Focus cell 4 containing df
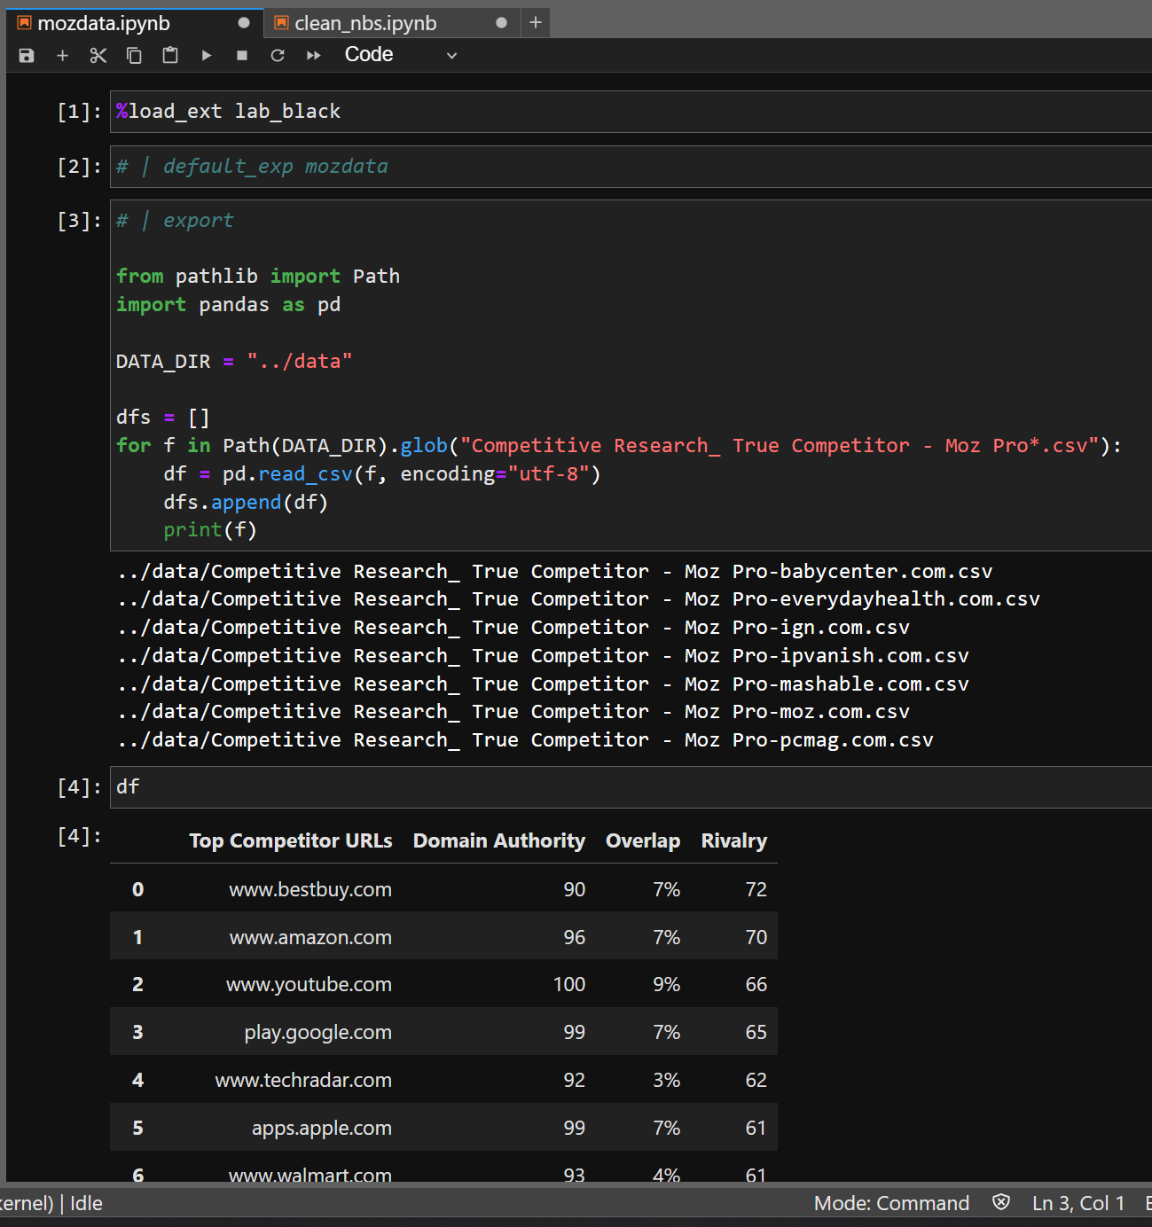 click(x=631, y=787)
